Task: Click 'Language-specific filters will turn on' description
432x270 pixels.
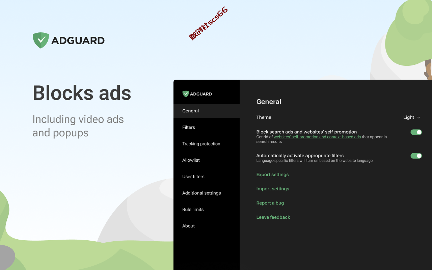Action: pos(315,161)
